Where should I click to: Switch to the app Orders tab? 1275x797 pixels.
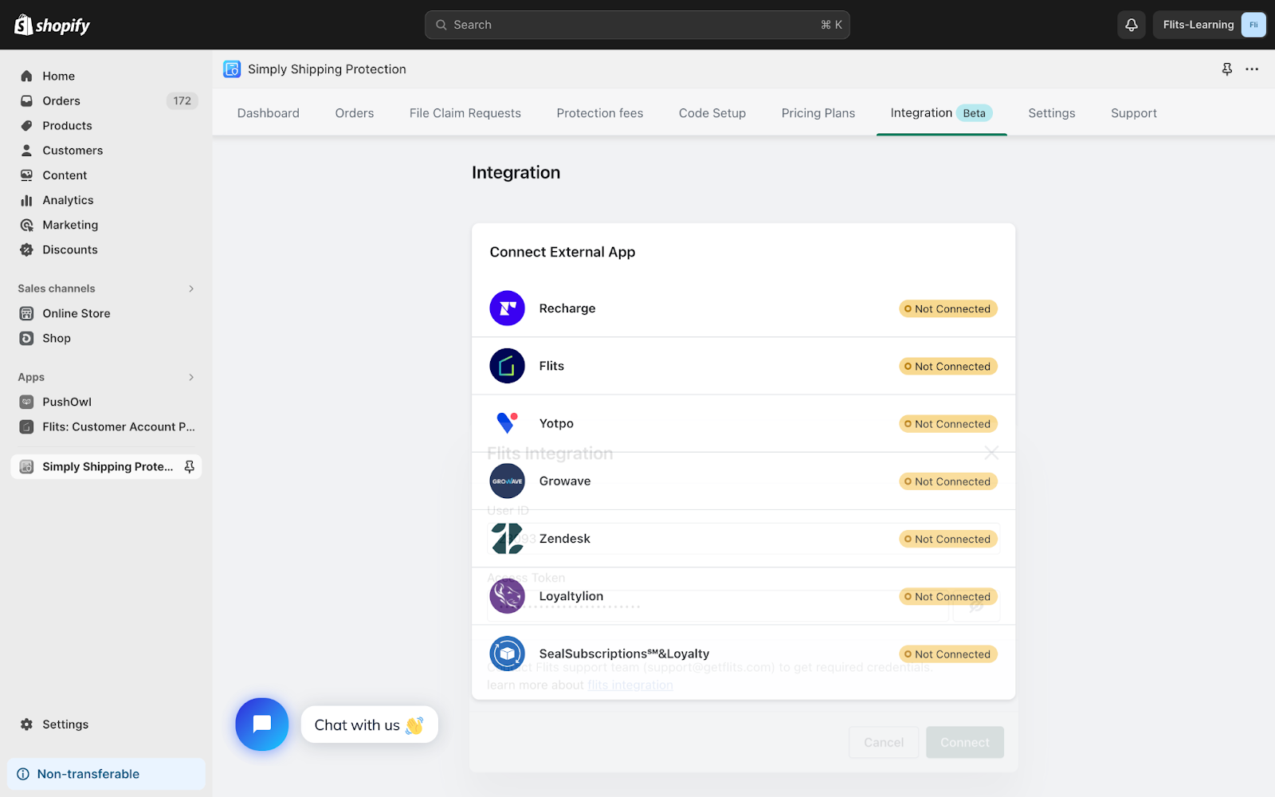click(x=355, y=113)
